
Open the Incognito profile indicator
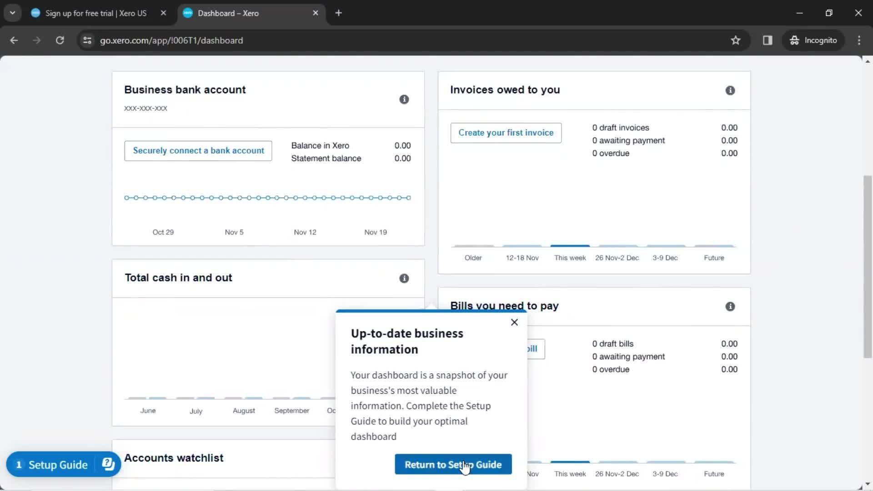[813, 40]
